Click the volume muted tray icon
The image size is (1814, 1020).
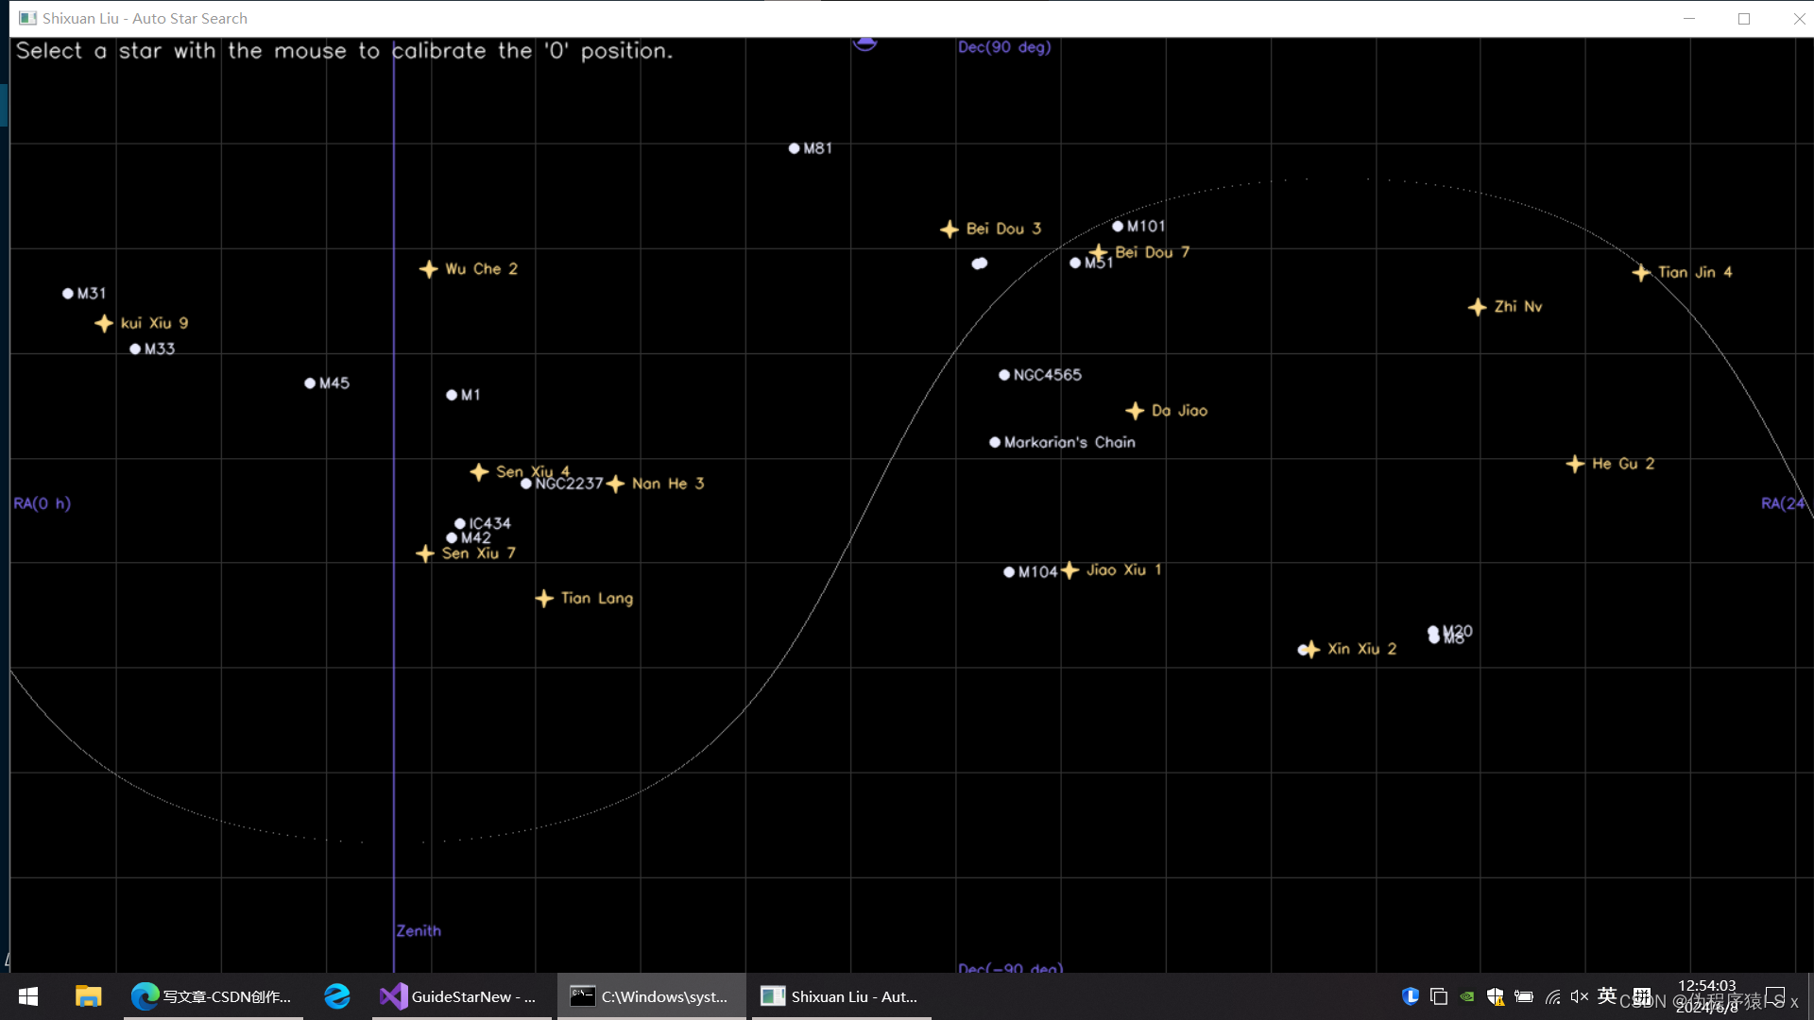point(1579,996)
